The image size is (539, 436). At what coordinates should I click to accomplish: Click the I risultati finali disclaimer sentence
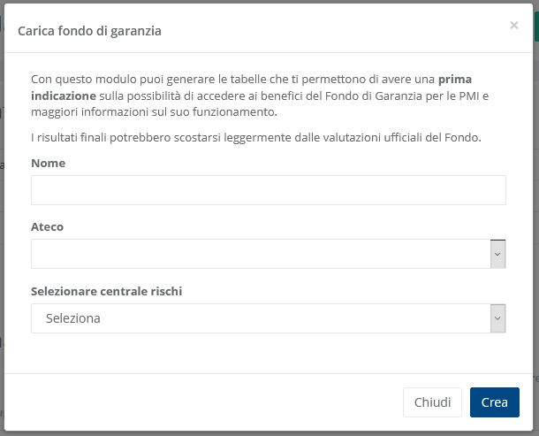[255, 137]
